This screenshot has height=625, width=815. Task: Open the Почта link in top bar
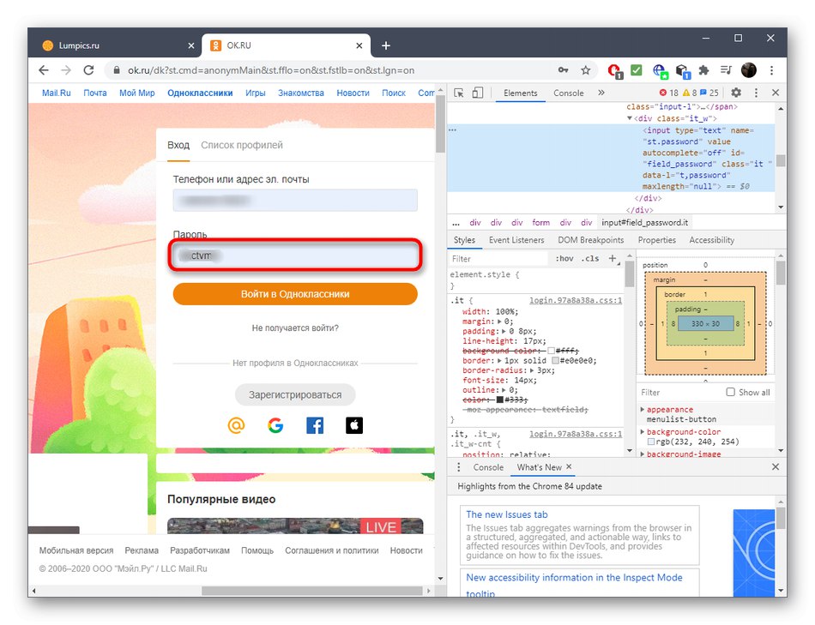[95, 93]
